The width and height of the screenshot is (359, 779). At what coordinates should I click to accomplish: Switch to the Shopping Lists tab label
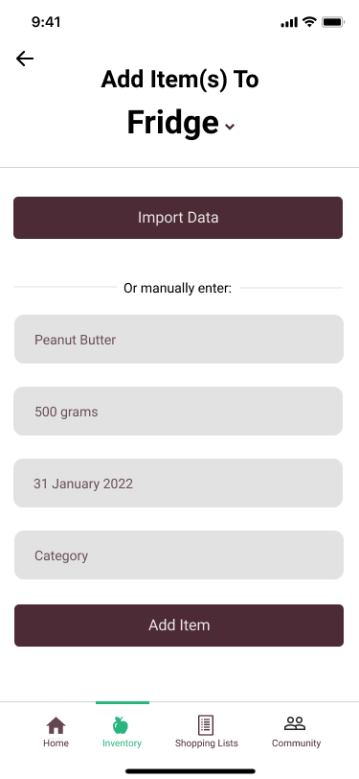tap(206, 744)
